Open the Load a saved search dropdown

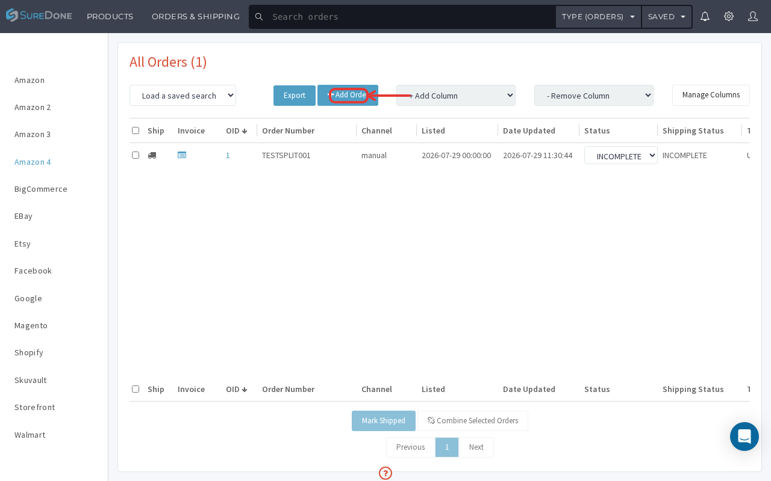click(x=183, y=95)
